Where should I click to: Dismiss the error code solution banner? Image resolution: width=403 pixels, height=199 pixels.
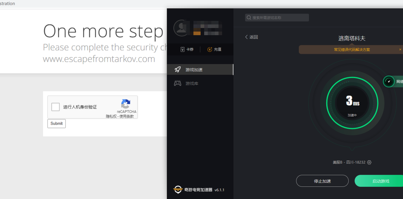(x=400, y=50)
